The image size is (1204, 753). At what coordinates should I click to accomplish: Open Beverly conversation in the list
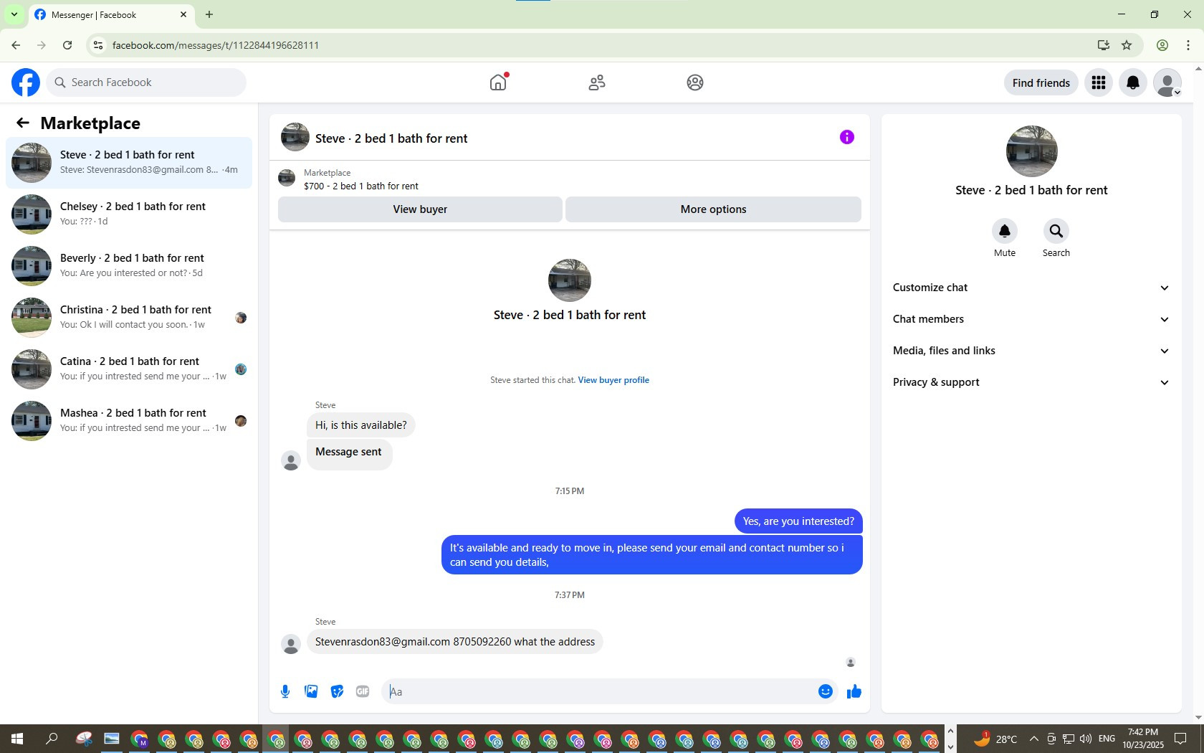tap(129, 266)
